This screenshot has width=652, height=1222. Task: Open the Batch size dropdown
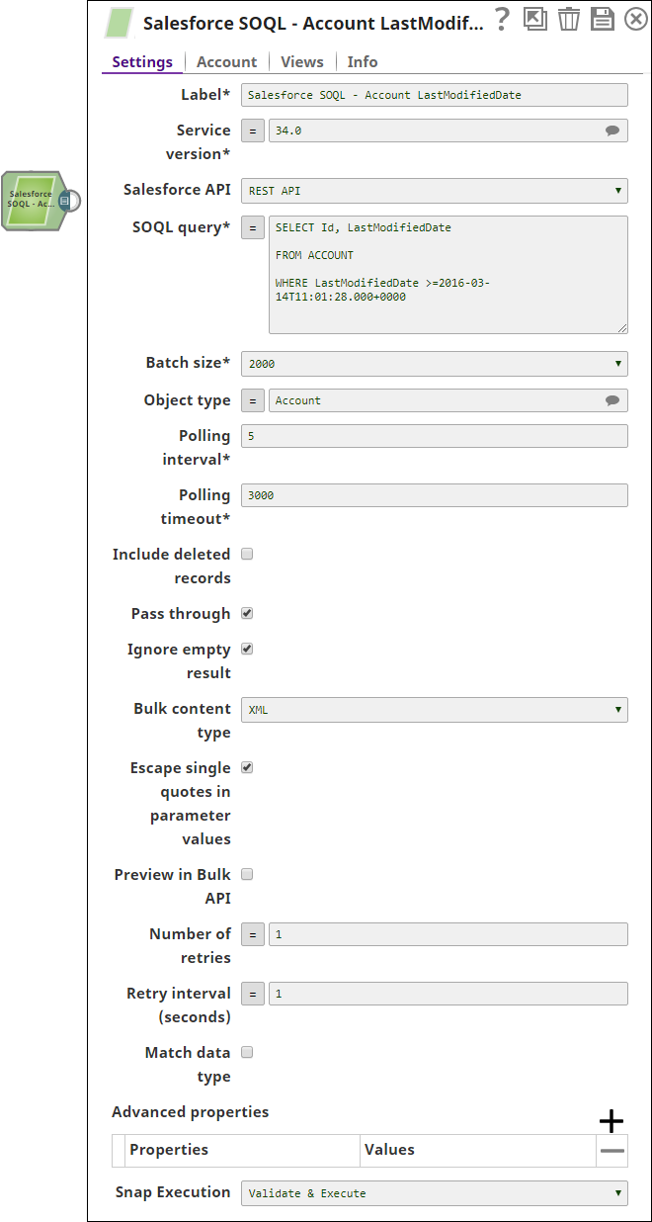tap(435, 364)
